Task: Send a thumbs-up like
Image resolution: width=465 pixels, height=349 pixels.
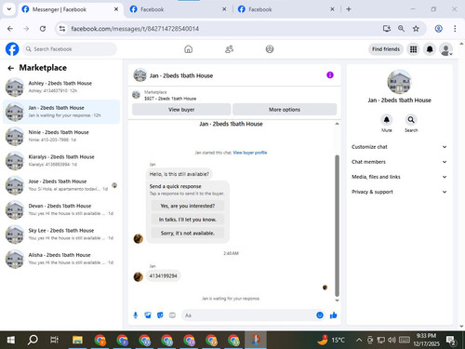Action: point(333,315)
